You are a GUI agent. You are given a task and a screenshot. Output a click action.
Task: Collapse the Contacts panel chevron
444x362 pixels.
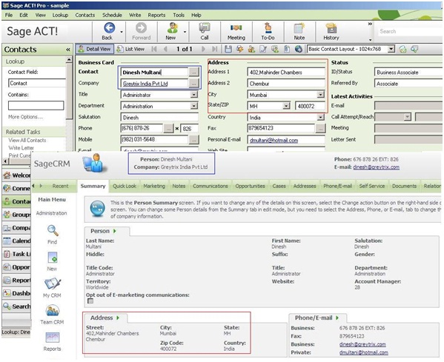tap(68, 50)
